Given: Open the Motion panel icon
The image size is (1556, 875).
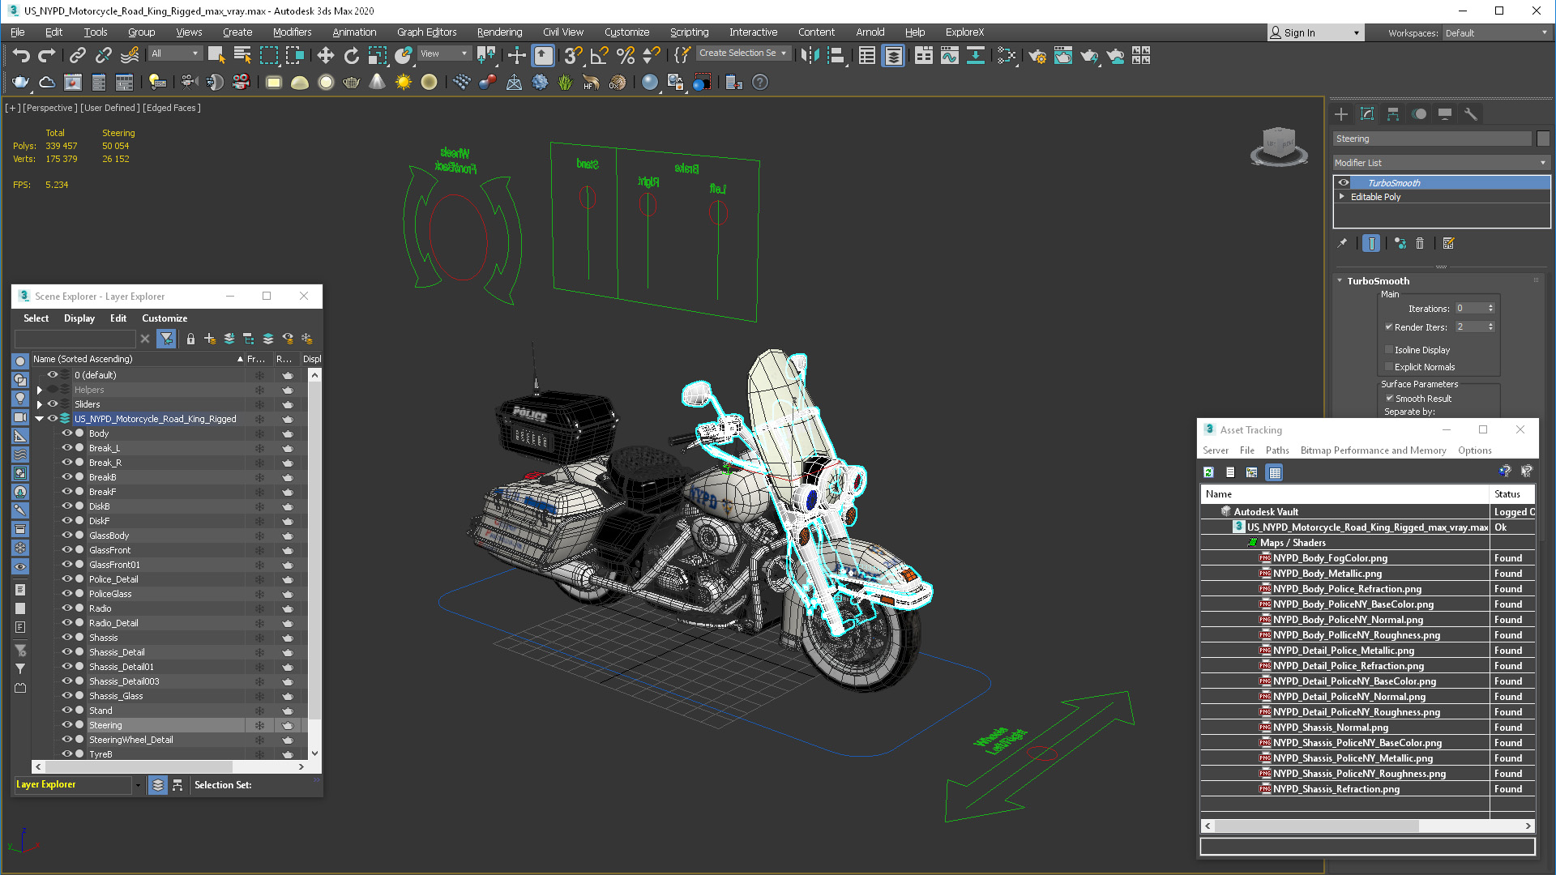Looking at the screenshot, I should click(x=1419, y=114).
